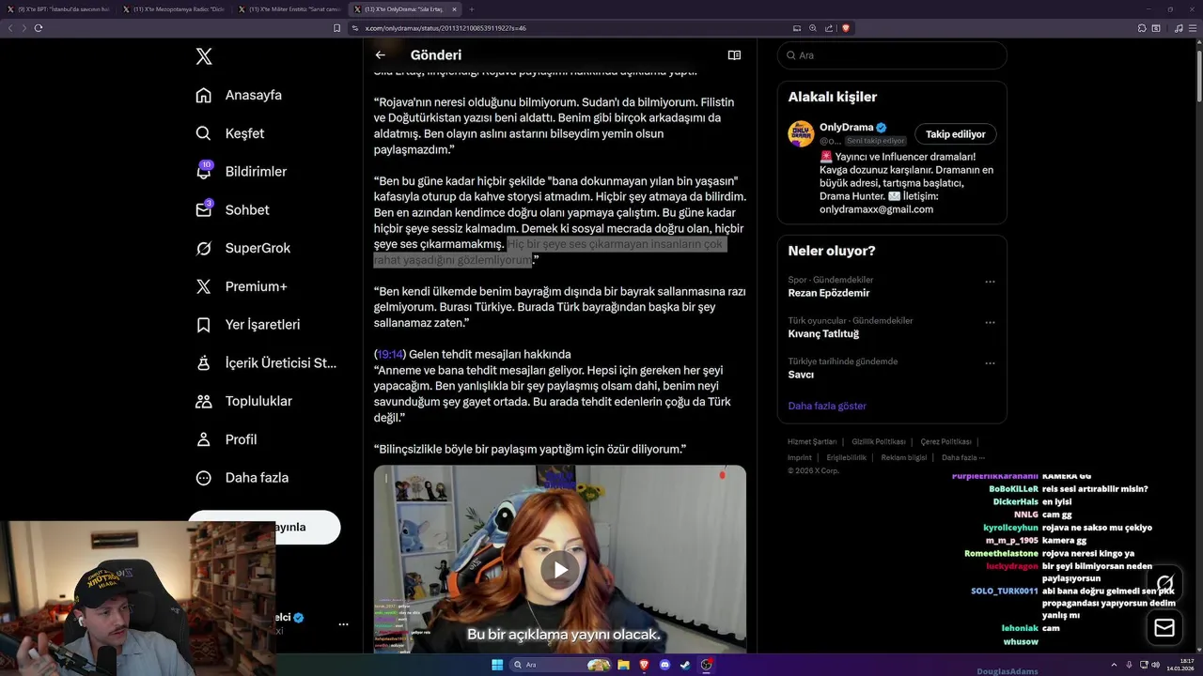
Task: Open Sohbet messages envelope
Action: point(232,210)
